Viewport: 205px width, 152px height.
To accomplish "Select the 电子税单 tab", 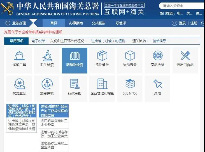I will coord(38,41).
